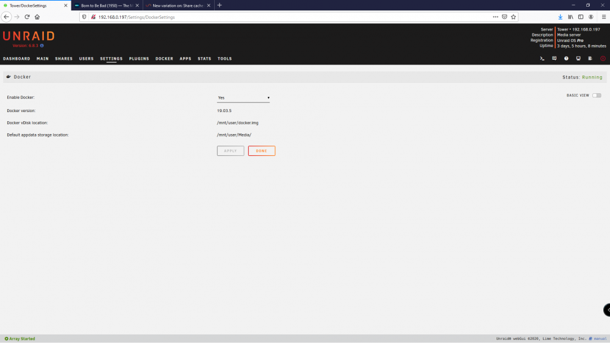Reload the current page
This screenshot has height=343, width=610.
[x=27, y=16]
